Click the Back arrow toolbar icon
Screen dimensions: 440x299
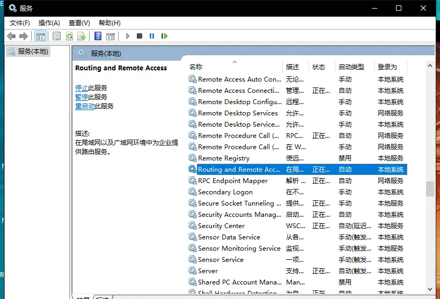pos(11,36)
